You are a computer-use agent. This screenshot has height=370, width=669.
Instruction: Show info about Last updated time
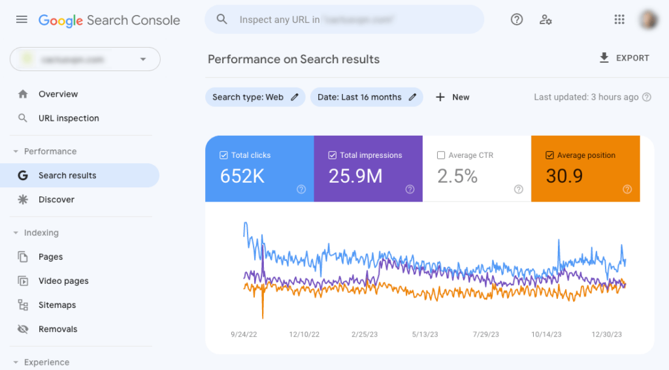coord(647,97)
